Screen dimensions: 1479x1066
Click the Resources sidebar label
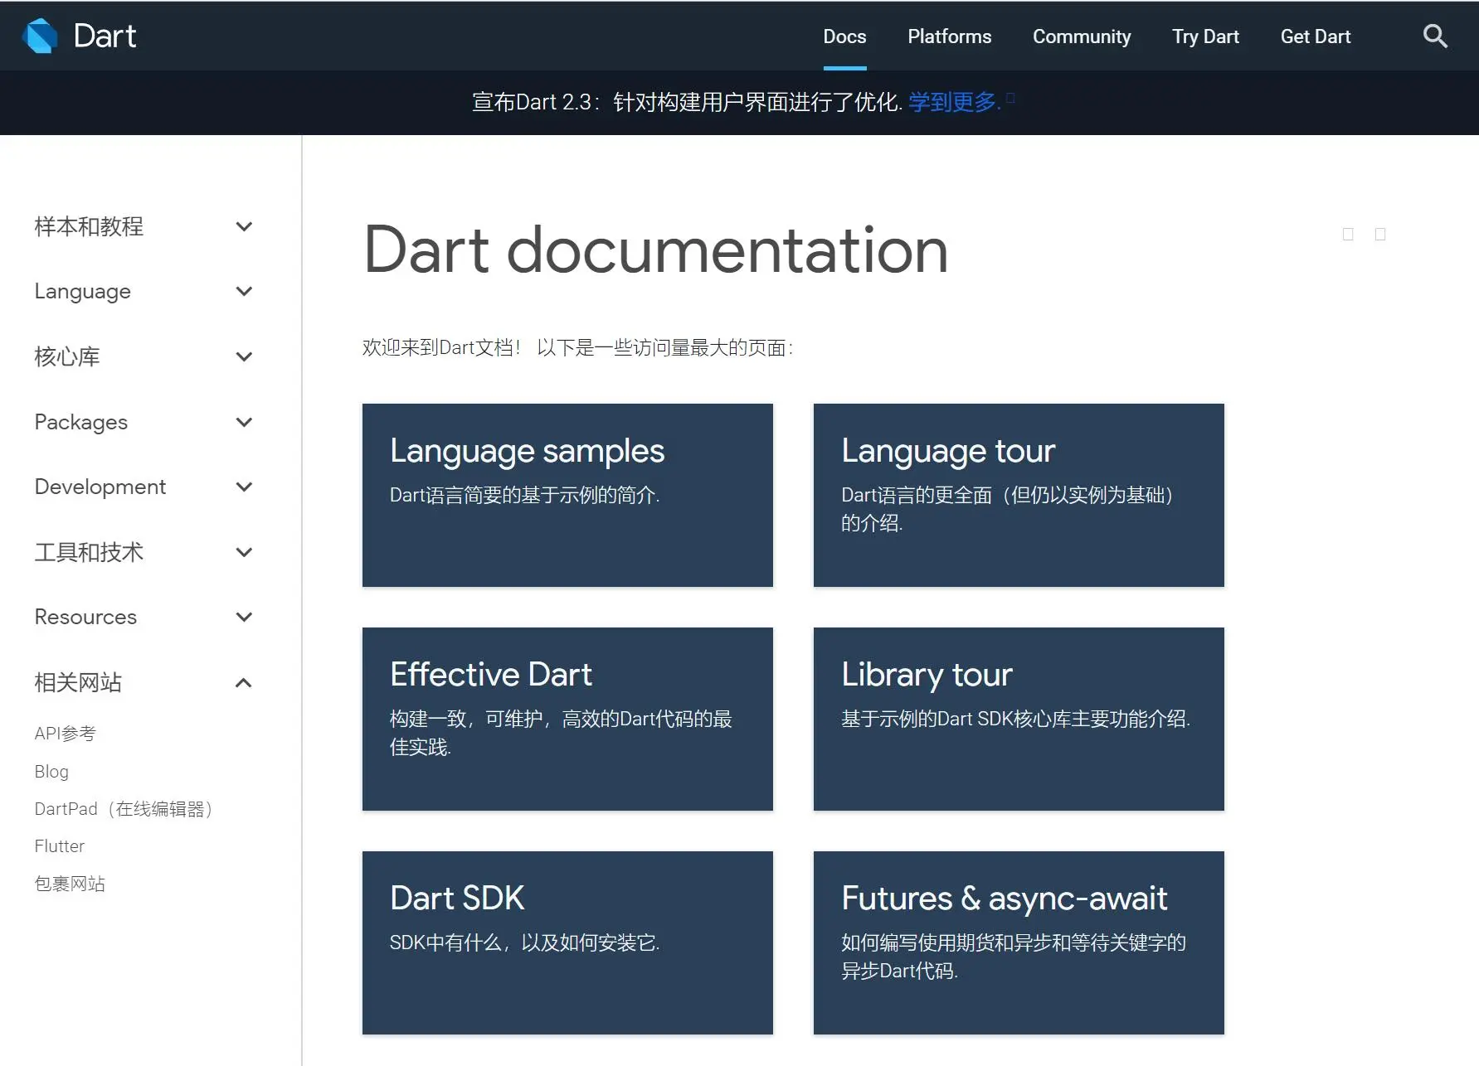(x=85, y=617)
